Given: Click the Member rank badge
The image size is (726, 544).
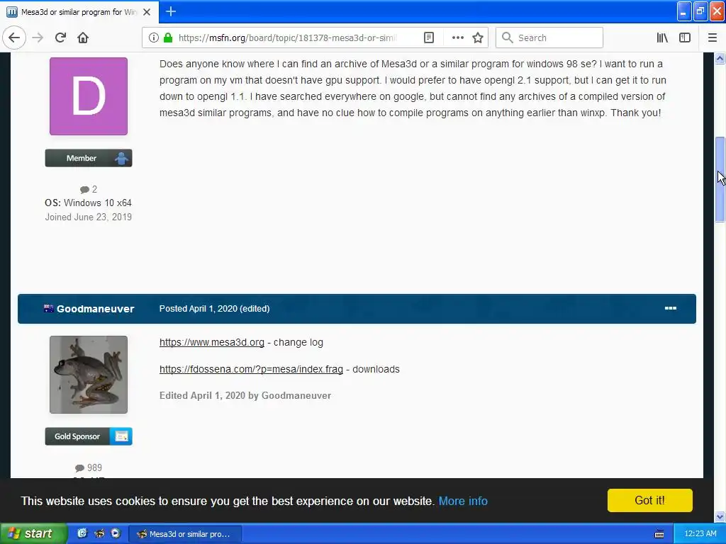Looking at the screenshot, I should click(x=89, y=158).
